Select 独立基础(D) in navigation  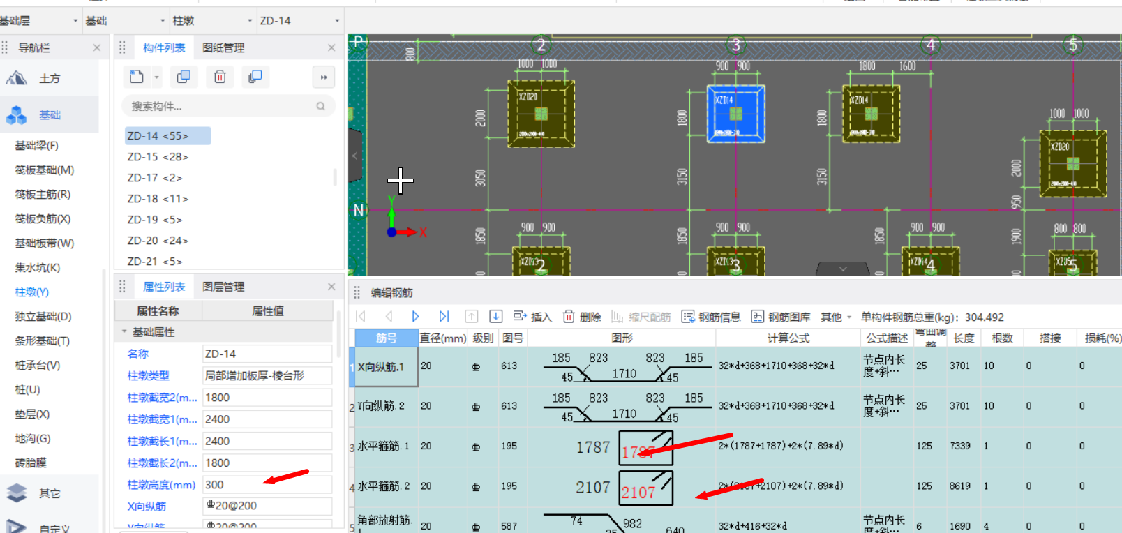coord(43,316)
